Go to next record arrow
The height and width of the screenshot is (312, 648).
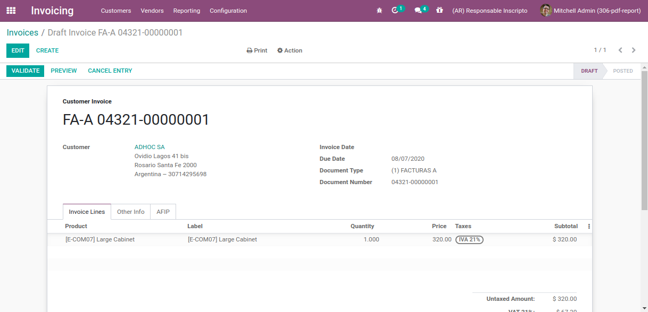(634, 50)
